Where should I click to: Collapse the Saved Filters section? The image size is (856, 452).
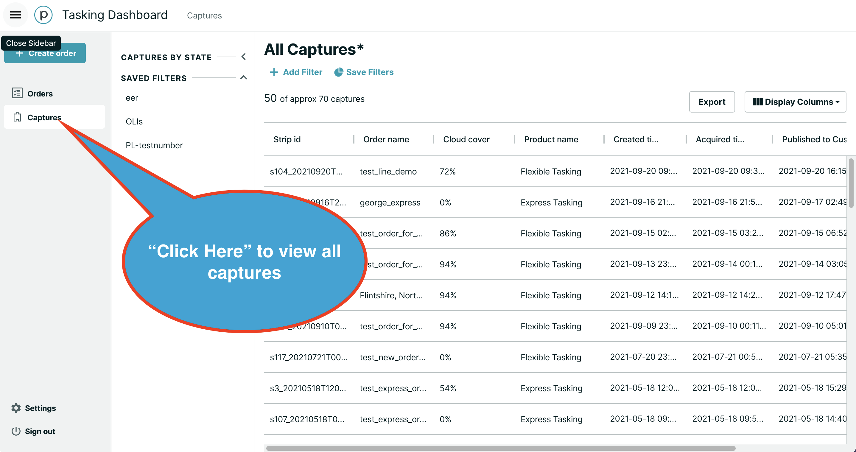click(x=244, y=78)
